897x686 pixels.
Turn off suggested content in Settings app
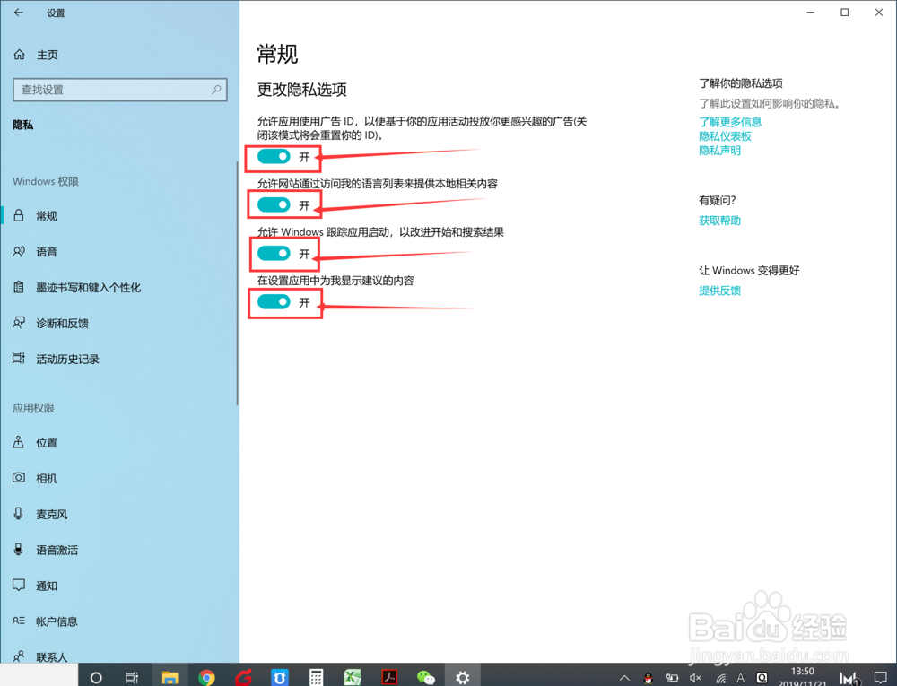point(274,303)
